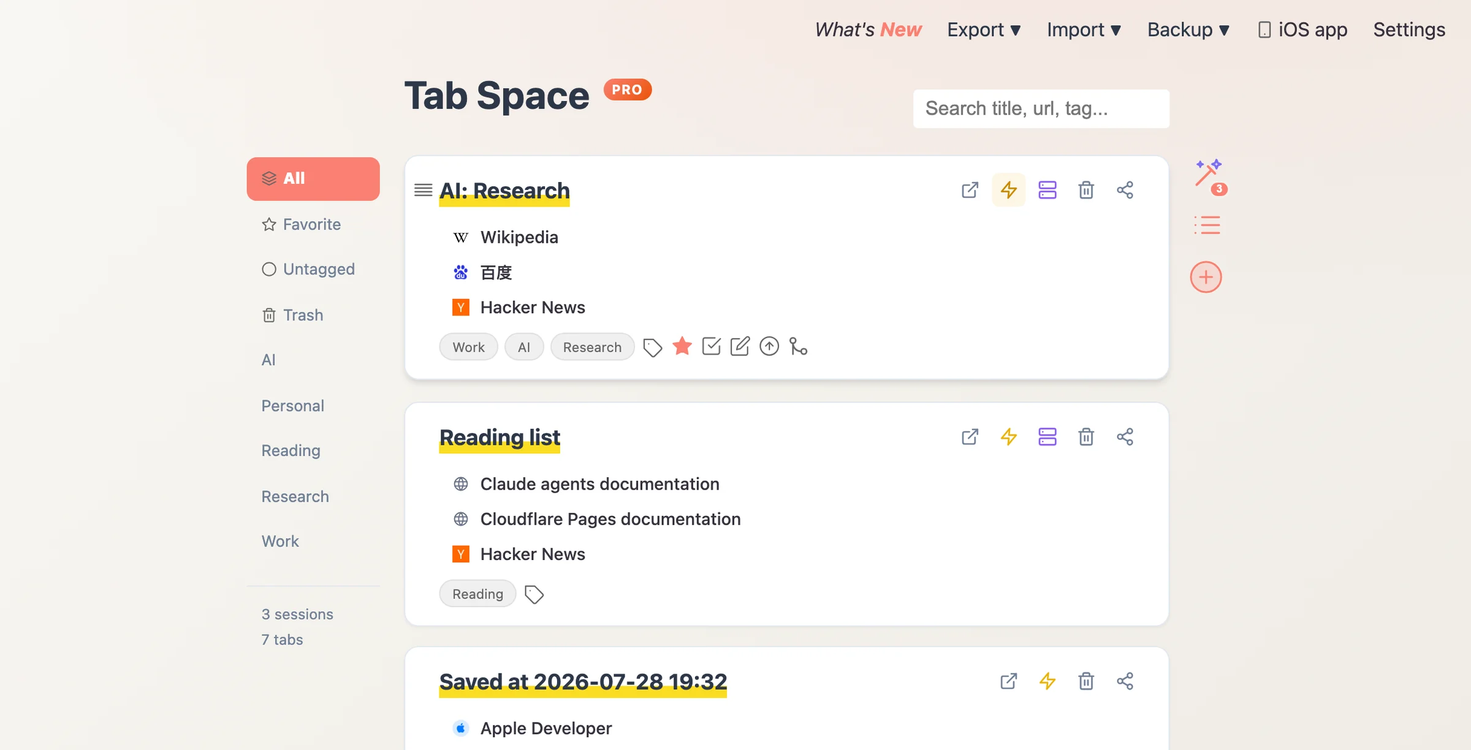Click the AI tag chip on AI: Research

523,347
